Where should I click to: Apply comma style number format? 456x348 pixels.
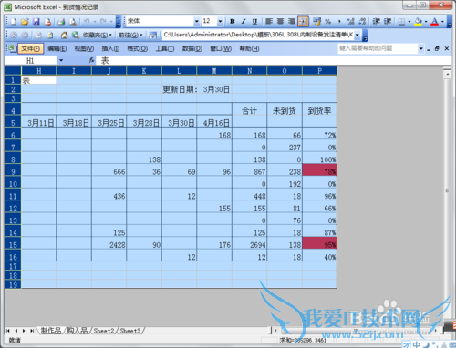point(339,21)
